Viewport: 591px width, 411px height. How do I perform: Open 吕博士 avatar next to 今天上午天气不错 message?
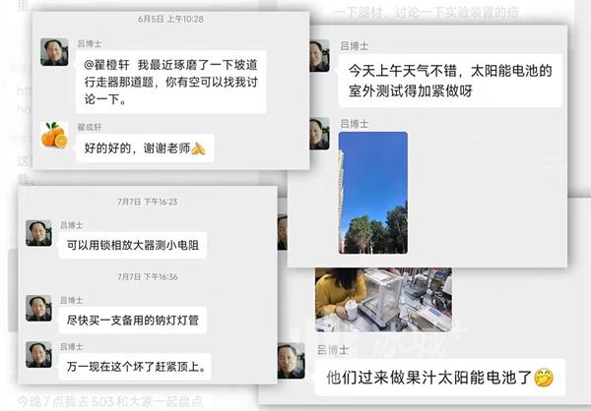point(319,56)
